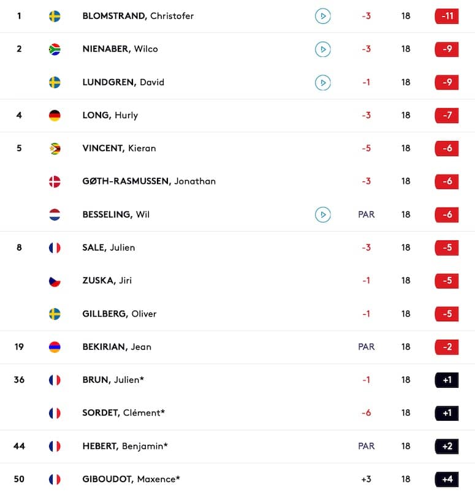The image size is (475, 495).
Task: Click the Netherlands flag beside Besseling
Action: (55, 214)
